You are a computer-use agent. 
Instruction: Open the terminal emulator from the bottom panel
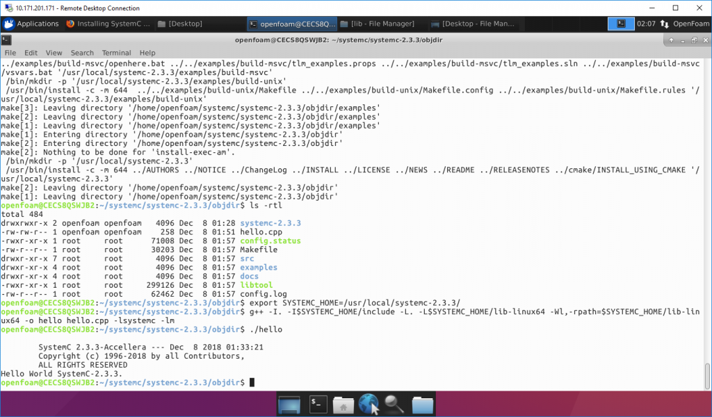(318, 404)
